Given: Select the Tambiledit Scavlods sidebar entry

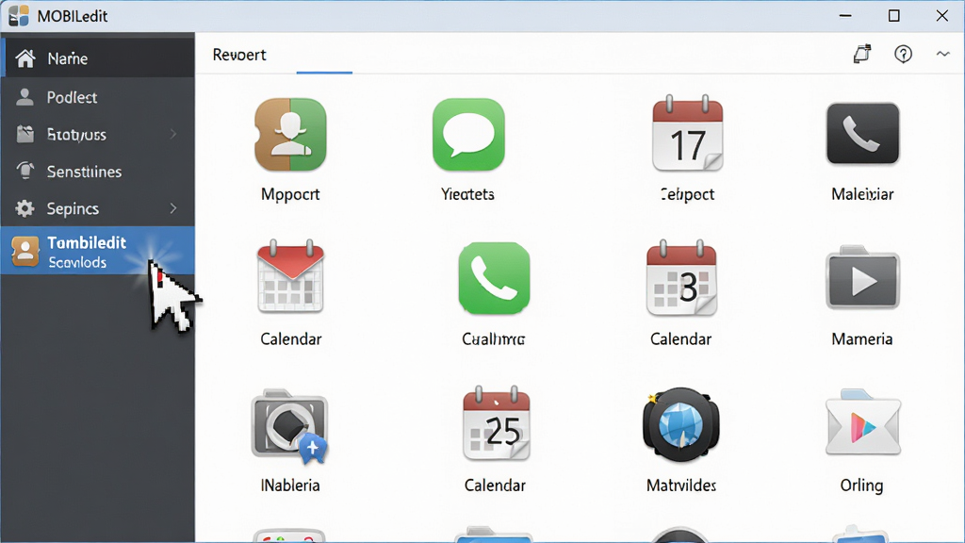Looking at the screenshot, I should click(97, 251).
